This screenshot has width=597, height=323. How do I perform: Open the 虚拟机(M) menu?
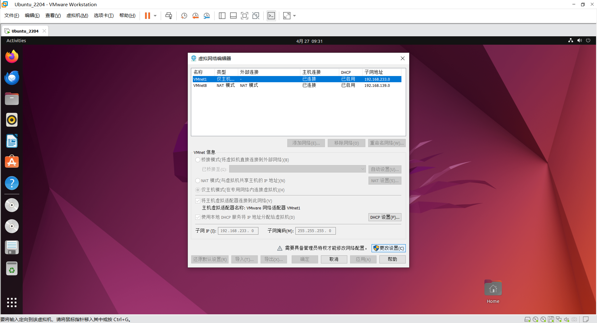tap(77, 16)
